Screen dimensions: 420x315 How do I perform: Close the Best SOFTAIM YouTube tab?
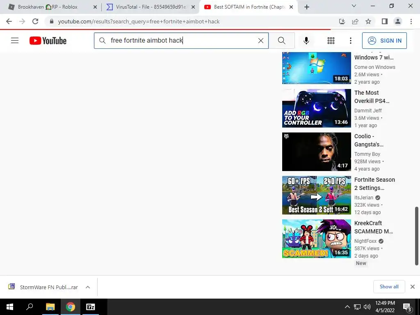pyautogui.click(x=292, y=7)
